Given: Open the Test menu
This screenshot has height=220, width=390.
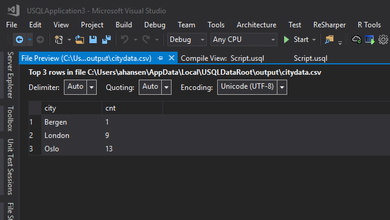Looking at the screenshot, I should [x=294, y=25].
